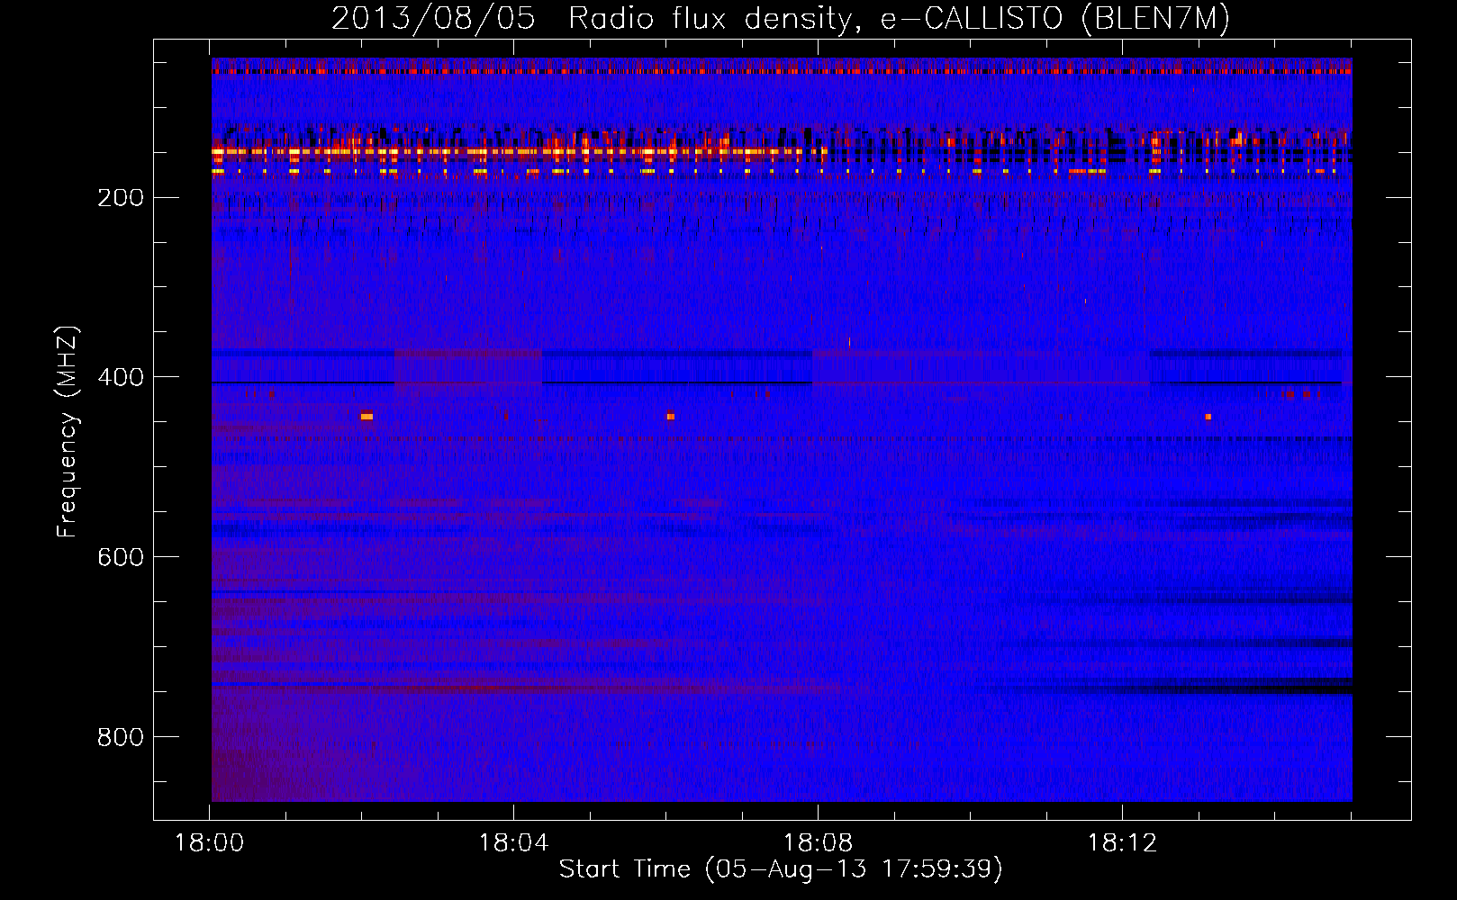Click the 'Frequency (MHZ)' axis label
The width and height of the screenshot is (1457, 900).
pos(68,431)
